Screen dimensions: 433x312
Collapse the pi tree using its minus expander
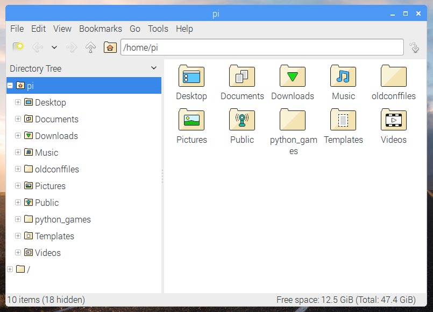(x=10, y=85)
